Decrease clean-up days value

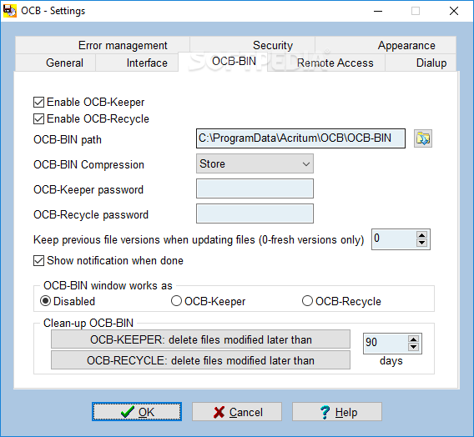(x=413, y=347)
